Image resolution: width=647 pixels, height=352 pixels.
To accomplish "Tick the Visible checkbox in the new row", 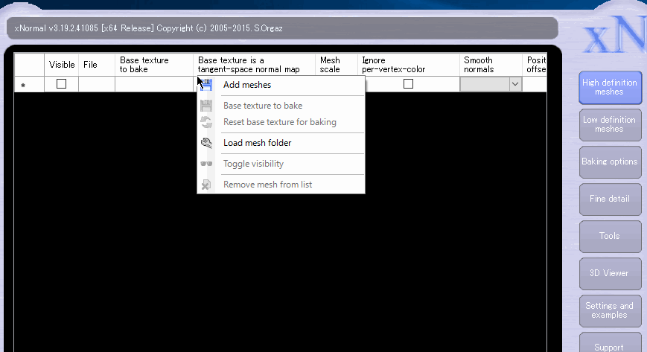I will pos(62,84).
